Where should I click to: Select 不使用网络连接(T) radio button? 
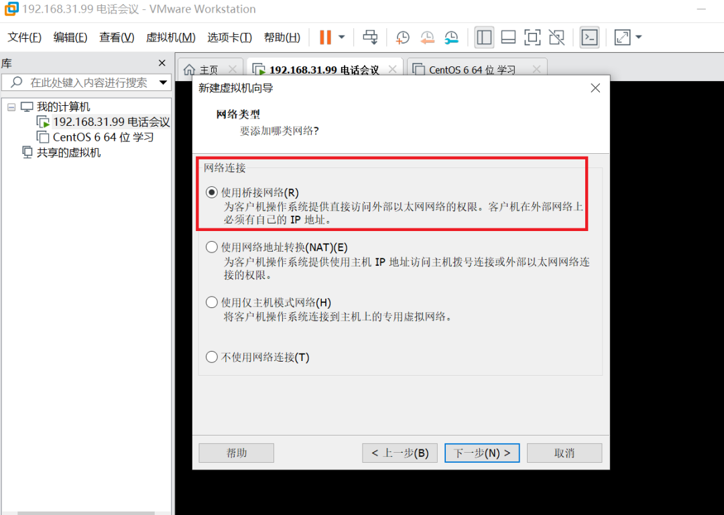[211, 357]
